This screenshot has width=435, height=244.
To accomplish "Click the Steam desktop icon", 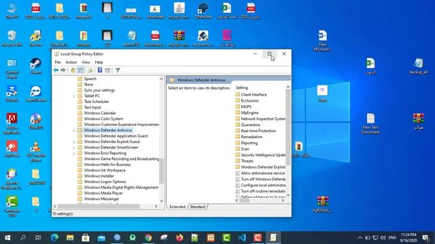I will coord(36,66).
